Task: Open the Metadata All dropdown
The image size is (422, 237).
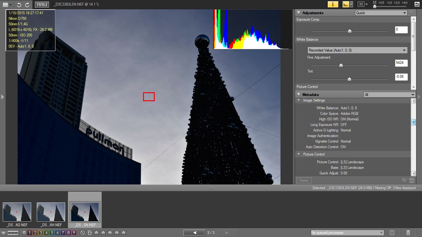Action: [x=389, y=95]
